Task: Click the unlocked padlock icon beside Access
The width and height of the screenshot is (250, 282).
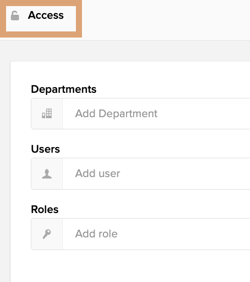Action: point(15,15)
